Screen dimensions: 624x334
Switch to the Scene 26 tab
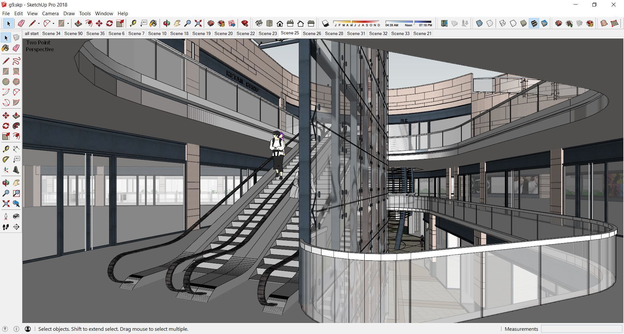(x=312, y=33)
